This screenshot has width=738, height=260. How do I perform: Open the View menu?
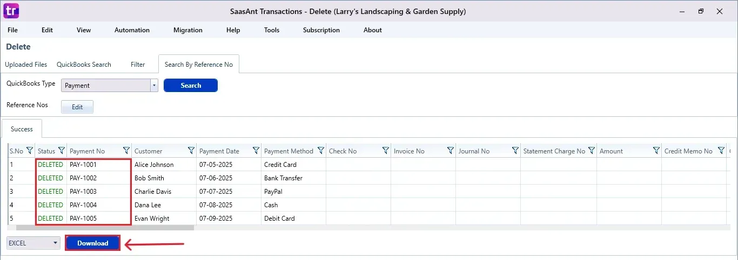tap(84, 30)
